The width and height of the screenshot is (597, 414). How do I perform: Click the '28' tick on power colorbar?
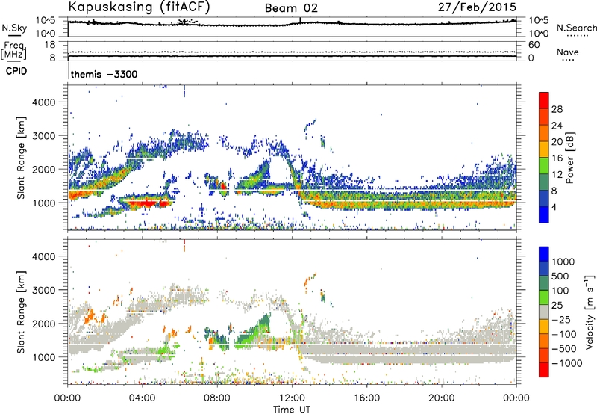tap(557, 109)
